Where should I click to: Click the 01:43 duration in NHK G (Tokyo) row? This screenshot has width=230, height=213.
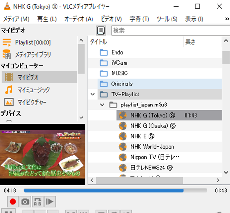click(191, 115)
